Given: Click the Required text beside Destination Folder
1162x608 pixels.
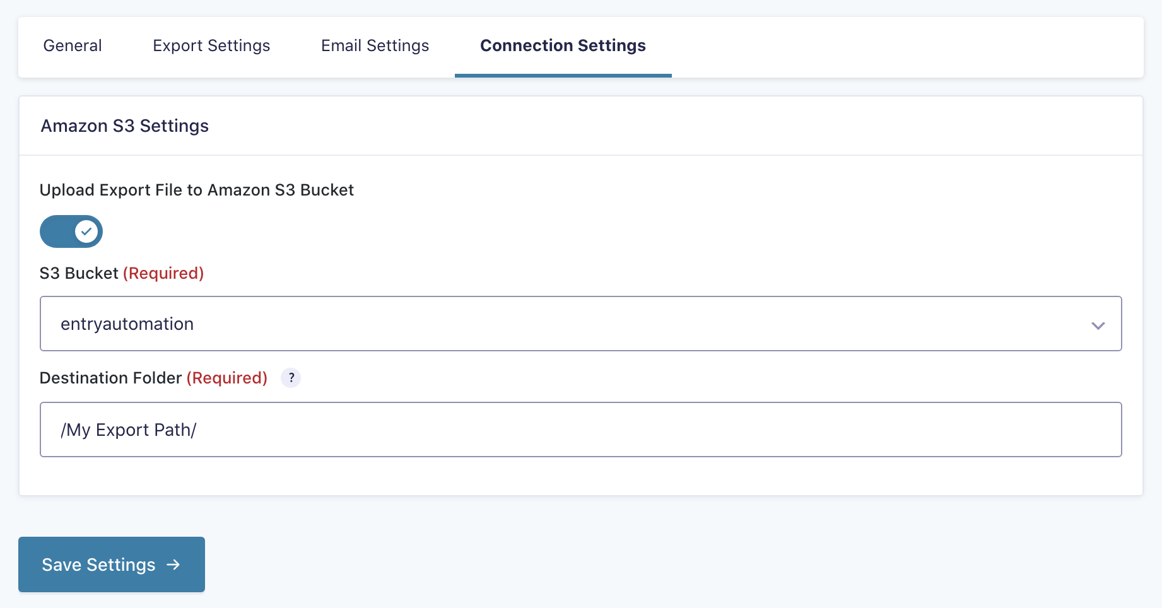Looking at the screenshot, I should coord(227,378).
